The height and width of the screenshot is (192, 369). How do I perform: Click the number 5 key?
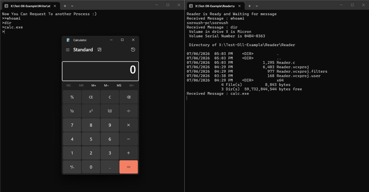point(91,139)
